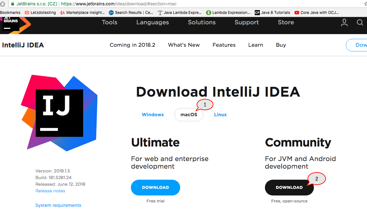Screen dimensions: 367x210
Task: Open the Languages menu
Action: coord(153,22)
